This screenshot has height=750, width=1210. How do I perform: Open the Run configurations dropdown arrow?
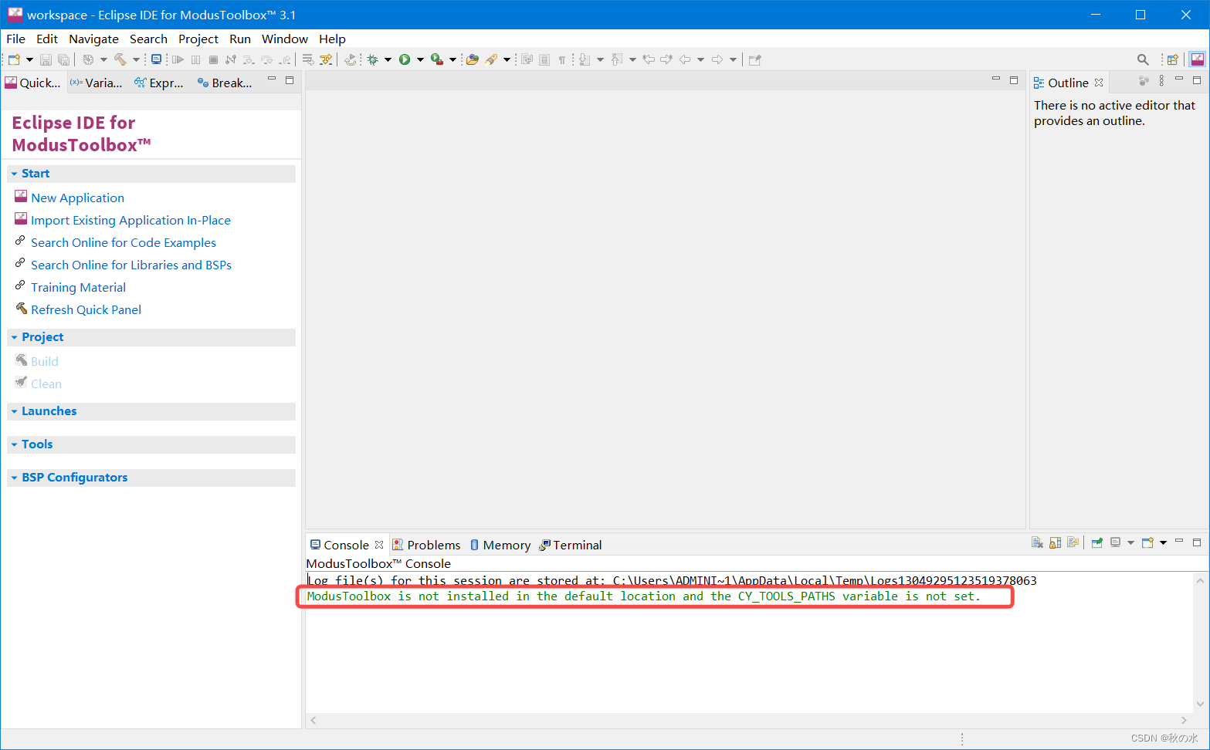point(420,59)
